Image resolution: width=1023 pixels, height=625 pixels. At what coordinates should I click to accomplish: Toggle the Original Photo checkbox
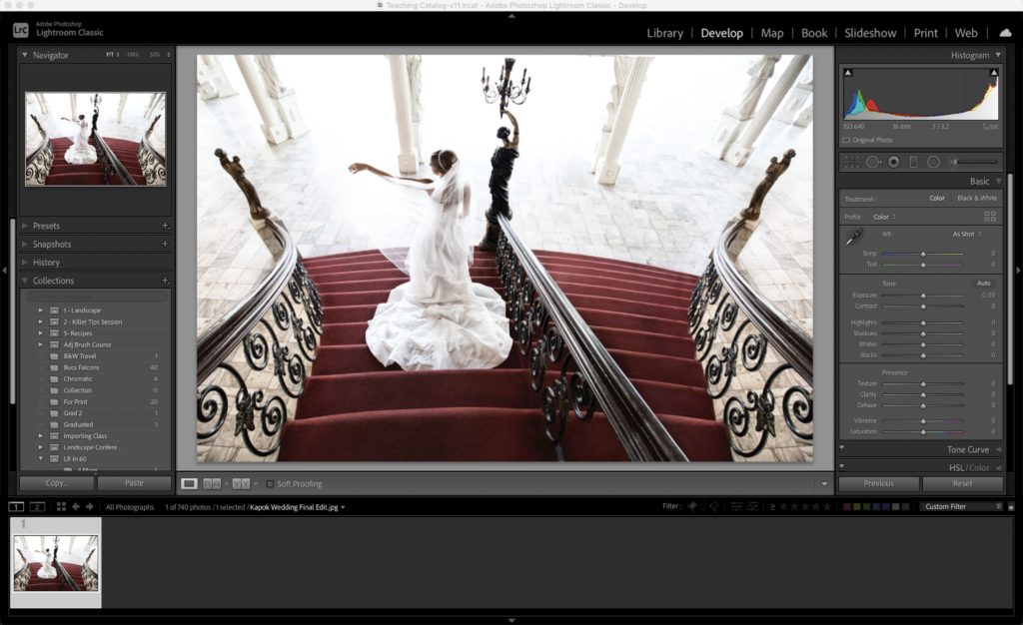click(x=847, y=140)
